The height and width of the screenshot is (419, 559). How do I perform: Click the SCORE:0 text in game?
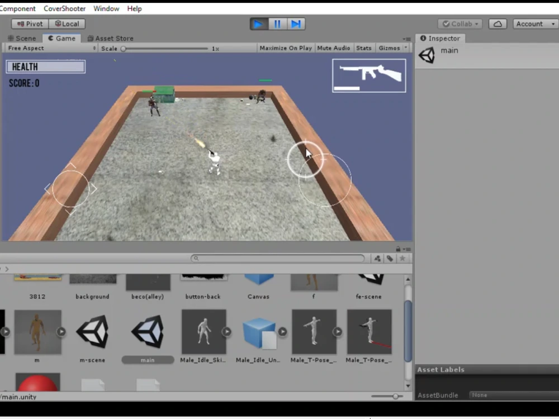point(24,83)
